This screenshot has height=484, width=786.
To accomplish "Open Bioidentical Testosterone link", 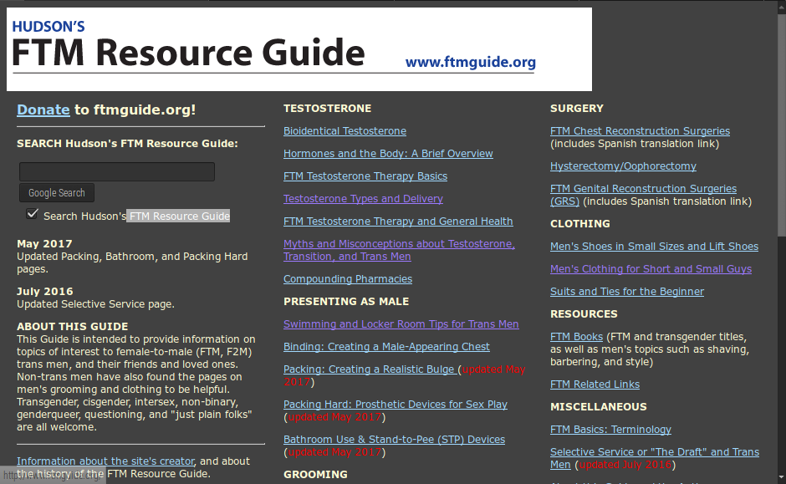I will (x=345, y=130).
